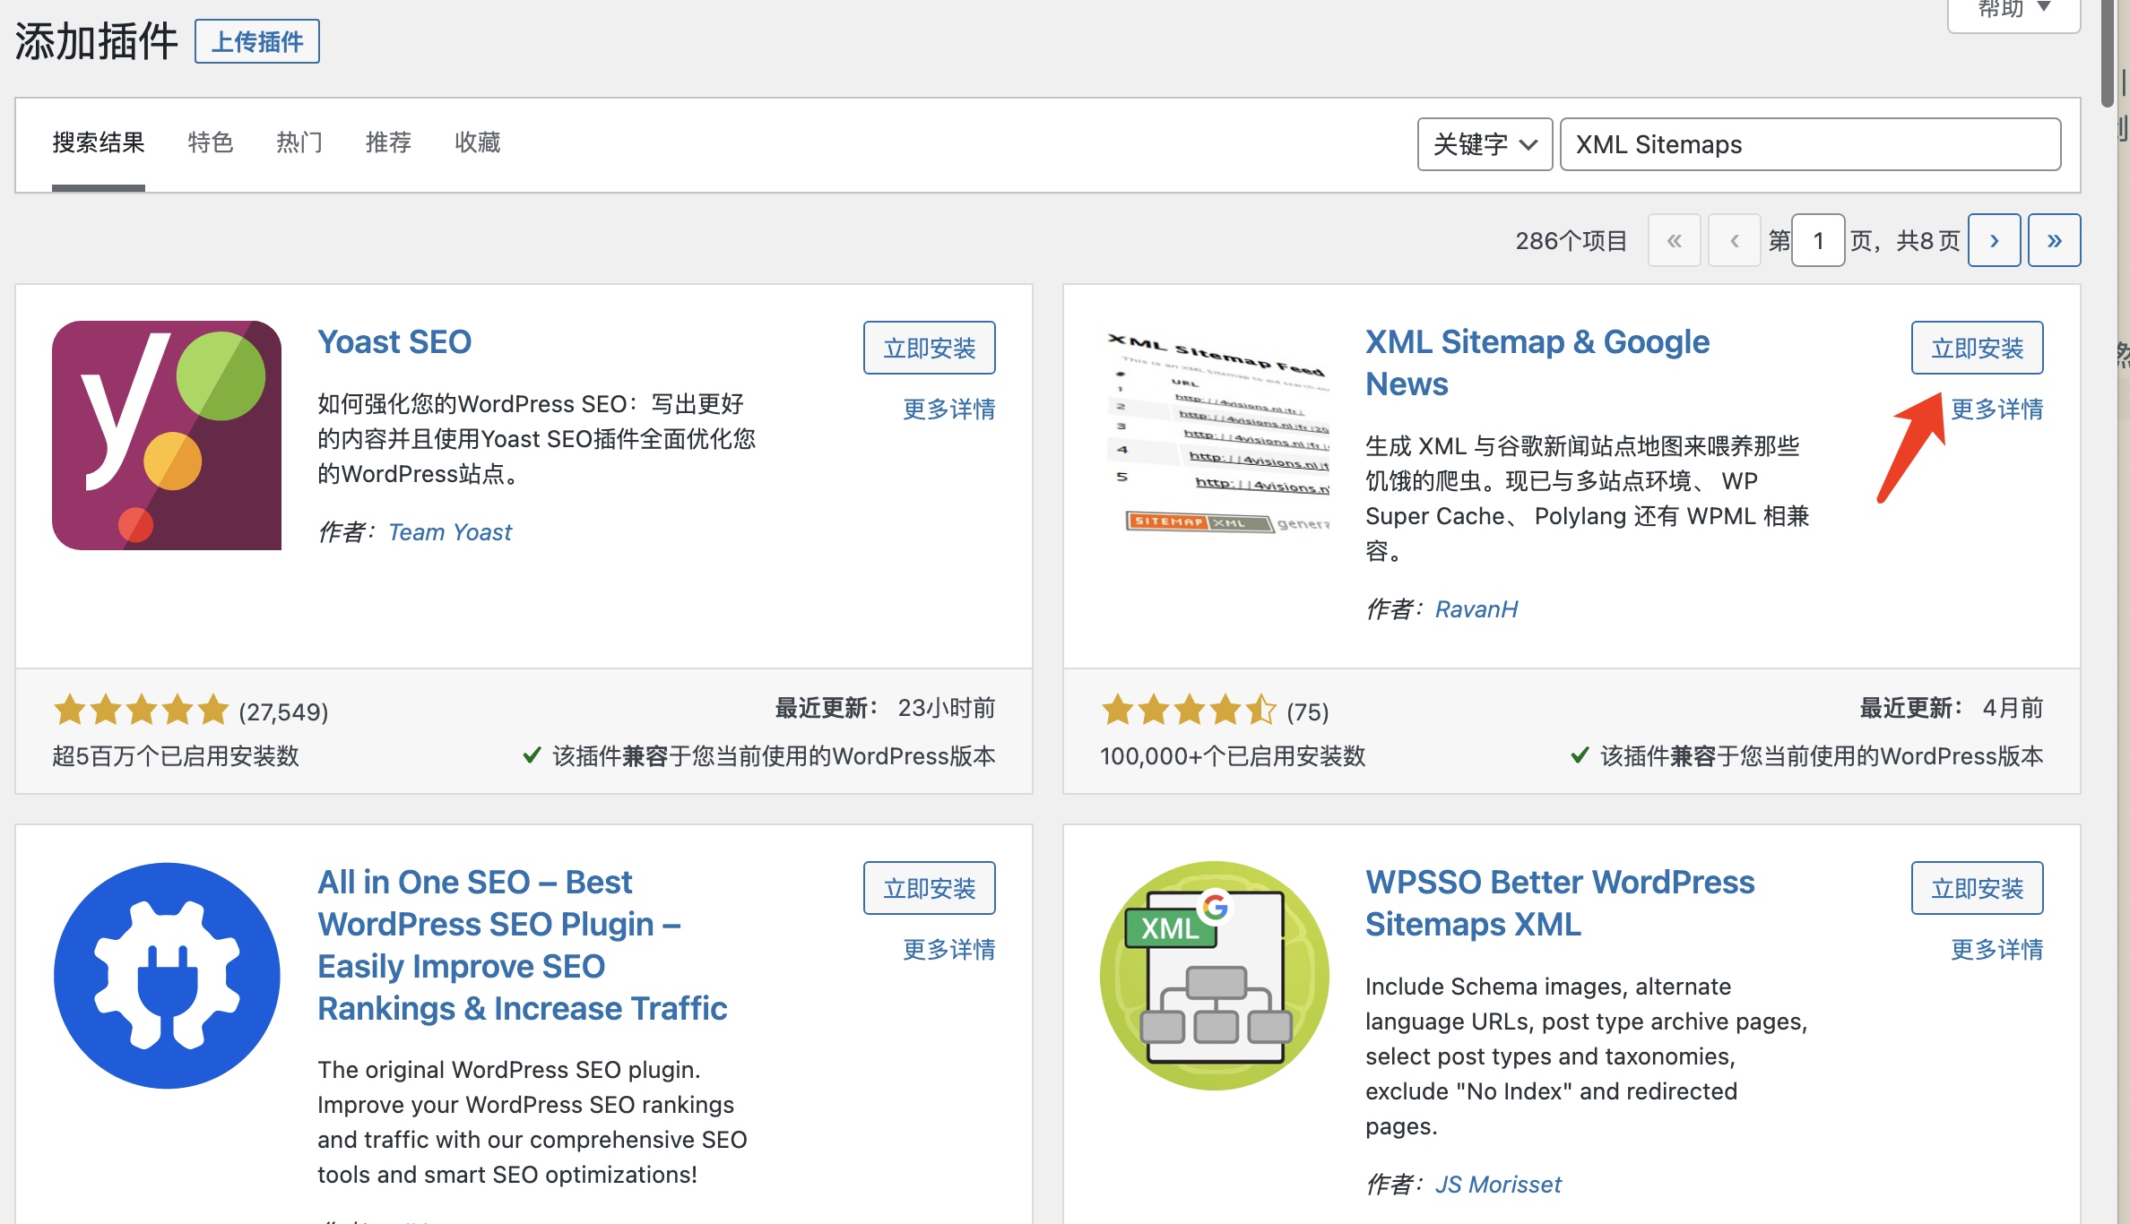2130x1224 pixels.
Task: Install XML Sitemap & Google News plugin
Action: [x=1978, y=348]
